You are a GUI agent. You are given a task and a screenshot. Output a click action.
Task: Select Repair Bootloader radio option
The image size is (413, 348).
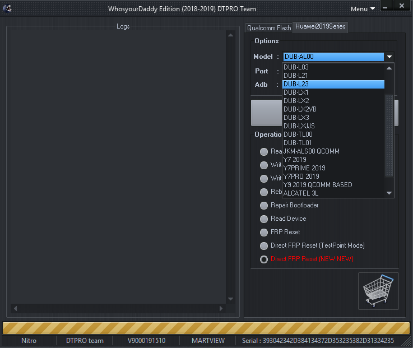[289, 205]
